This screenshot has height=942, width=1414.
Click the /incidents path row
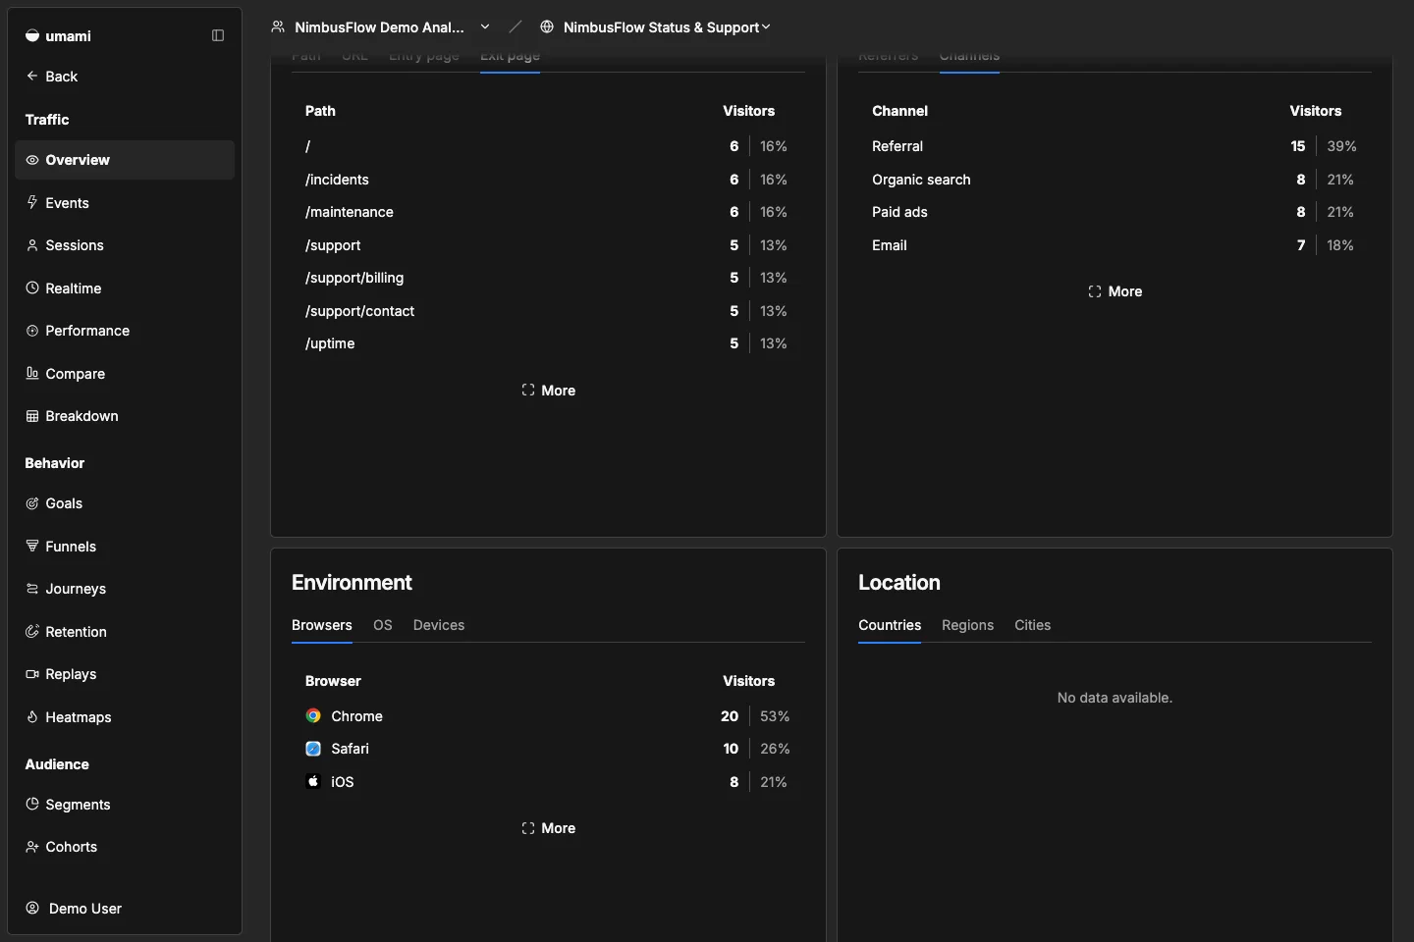[548, 180]
